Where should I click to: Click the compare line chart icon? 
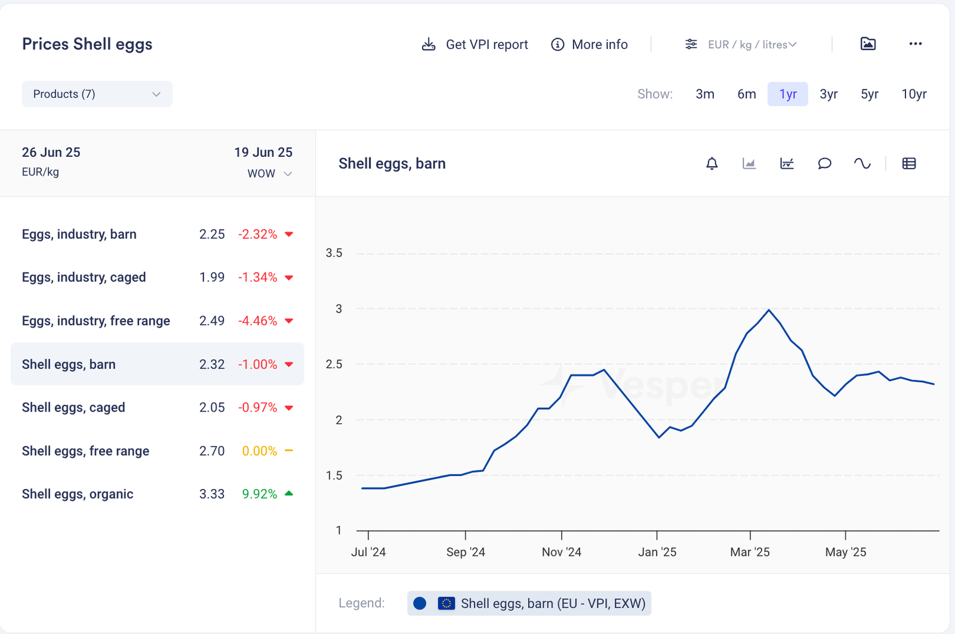tap(787, 163)
